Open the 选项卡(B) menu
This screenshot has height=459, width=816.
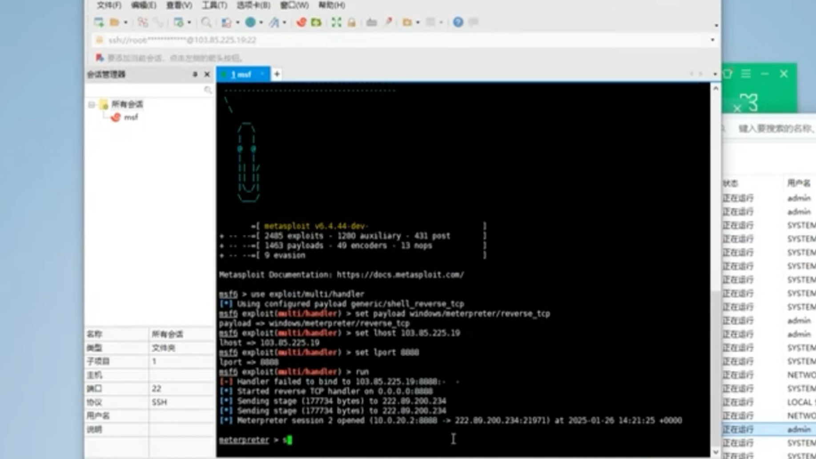coord(253,5)
